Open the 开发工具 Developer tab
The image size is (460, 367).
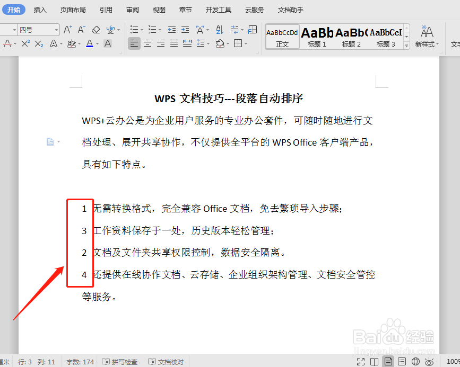coord(219,10)
